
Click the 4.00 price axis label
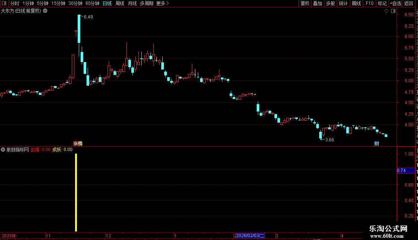point(409,124)
